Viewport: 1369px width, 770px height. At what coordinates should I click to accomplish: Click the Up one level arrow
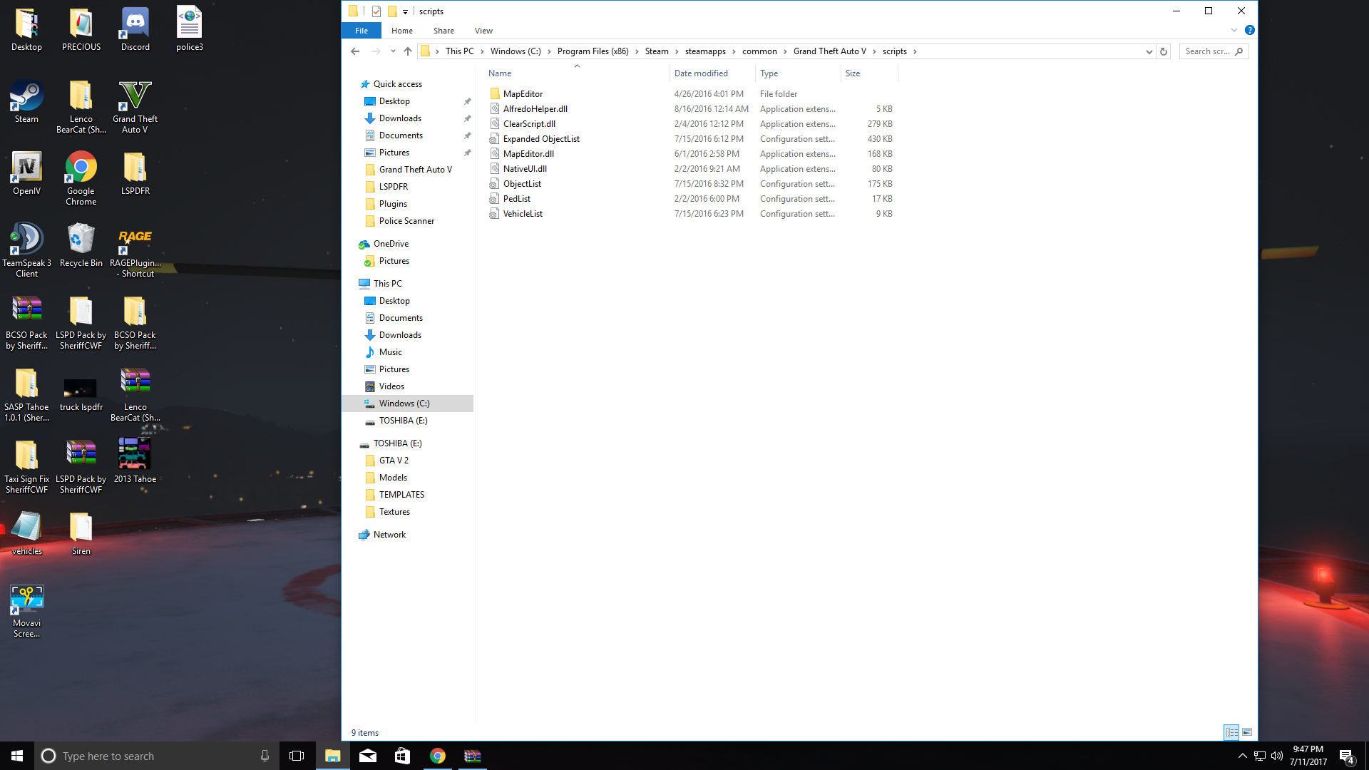408,51
